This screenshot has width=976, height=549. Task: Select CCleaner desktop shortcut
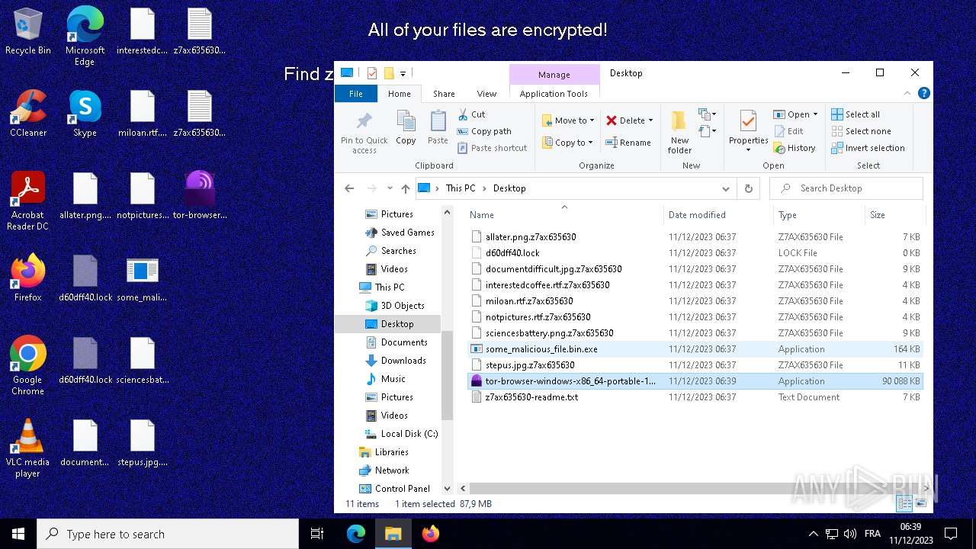[28, 114]
